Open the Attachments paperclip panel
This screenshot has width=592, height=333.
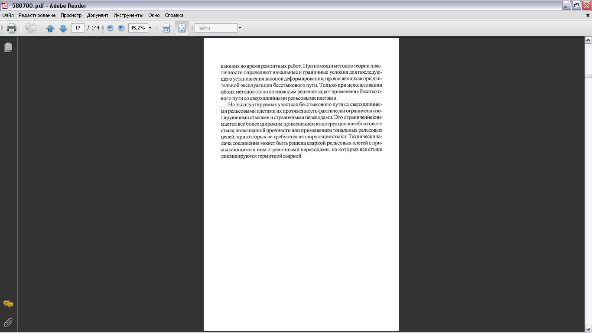8,322
